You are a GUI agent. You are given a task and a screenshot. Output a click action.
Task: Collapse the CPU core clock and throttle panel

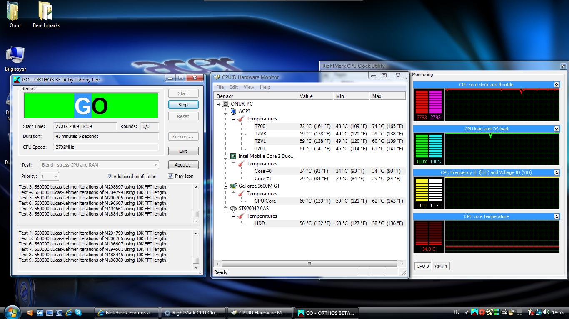[x=557, y=85]
